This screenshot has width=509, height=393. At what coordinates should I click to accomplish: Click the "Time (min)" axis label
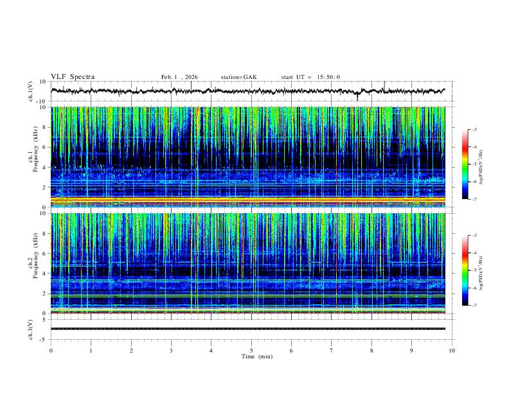click(x=257, y=356)
